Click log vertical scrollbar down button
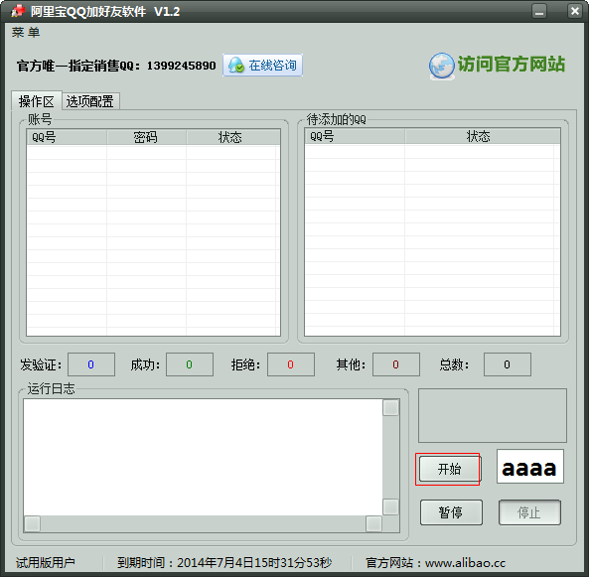This screenshot has height=577, width=589. (390, 507)
